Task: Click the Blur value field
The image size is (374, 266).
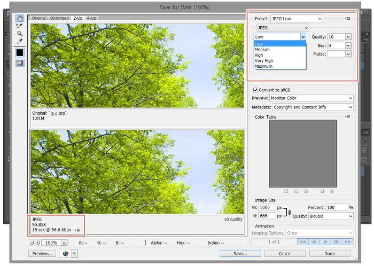Action: point(336,45)
